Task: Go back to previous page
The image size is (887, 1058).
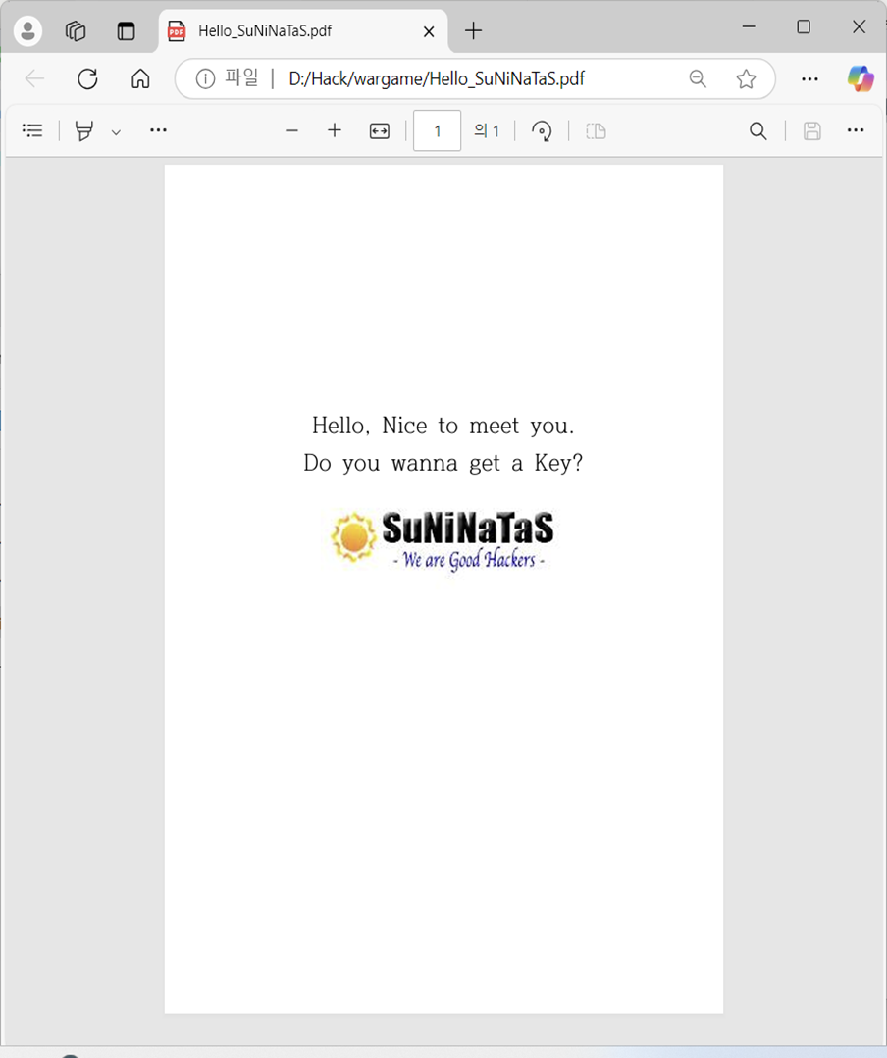Action: click(x=34, y=79)
